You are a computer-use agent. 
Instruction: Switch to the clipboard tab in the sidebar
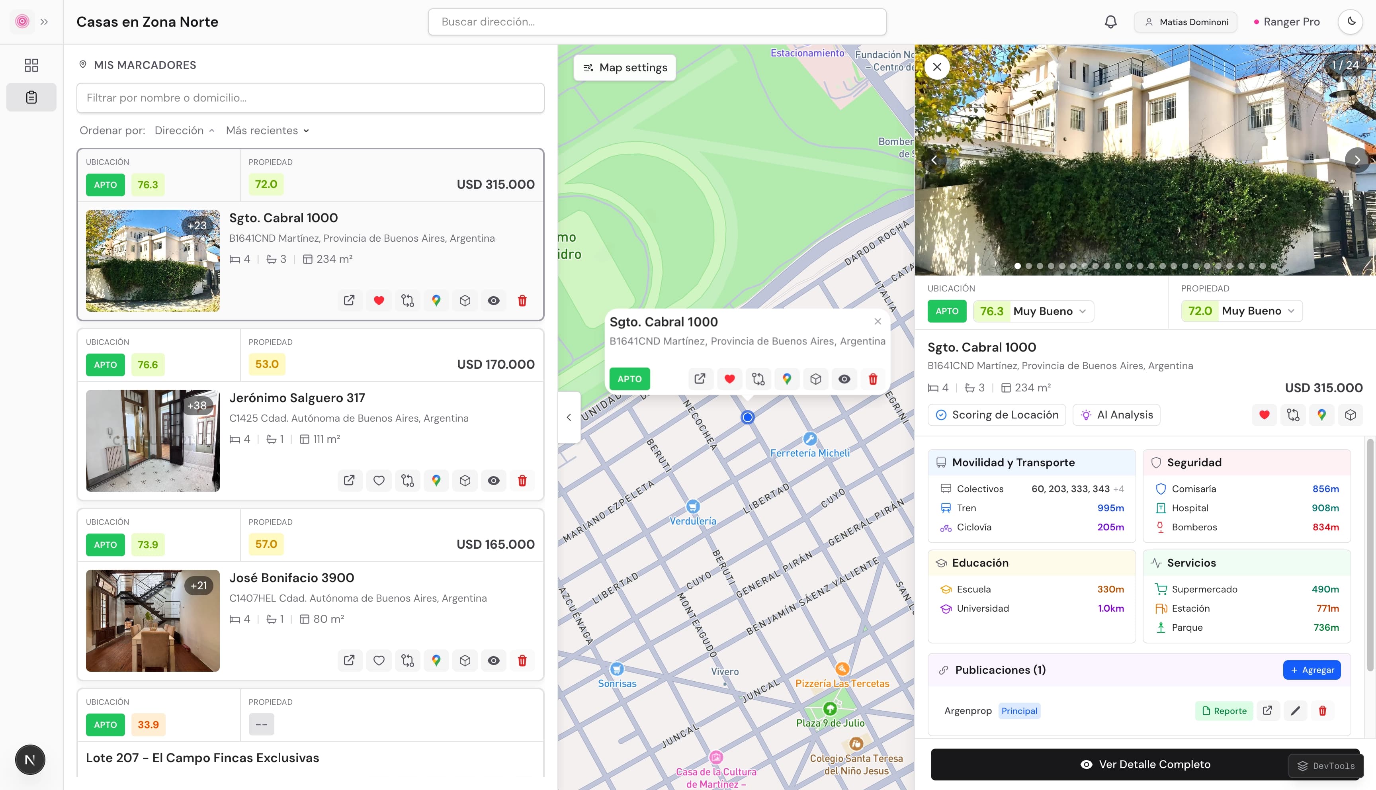point(31,97)
